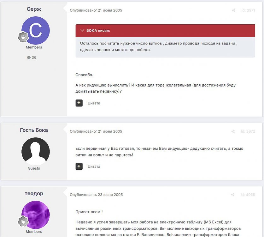This screenshot has width=264, height=237.
Task: Click the plus multiquote icon in Гость Бока's post
Action: click(x=79, y=166)
